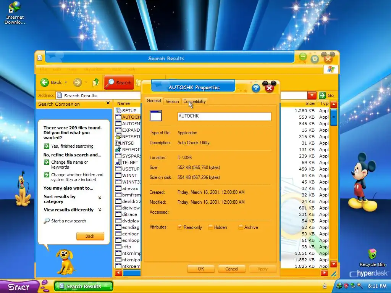
Task: Click Change whether hidden and system files link
Action: (x=77, y=177)
